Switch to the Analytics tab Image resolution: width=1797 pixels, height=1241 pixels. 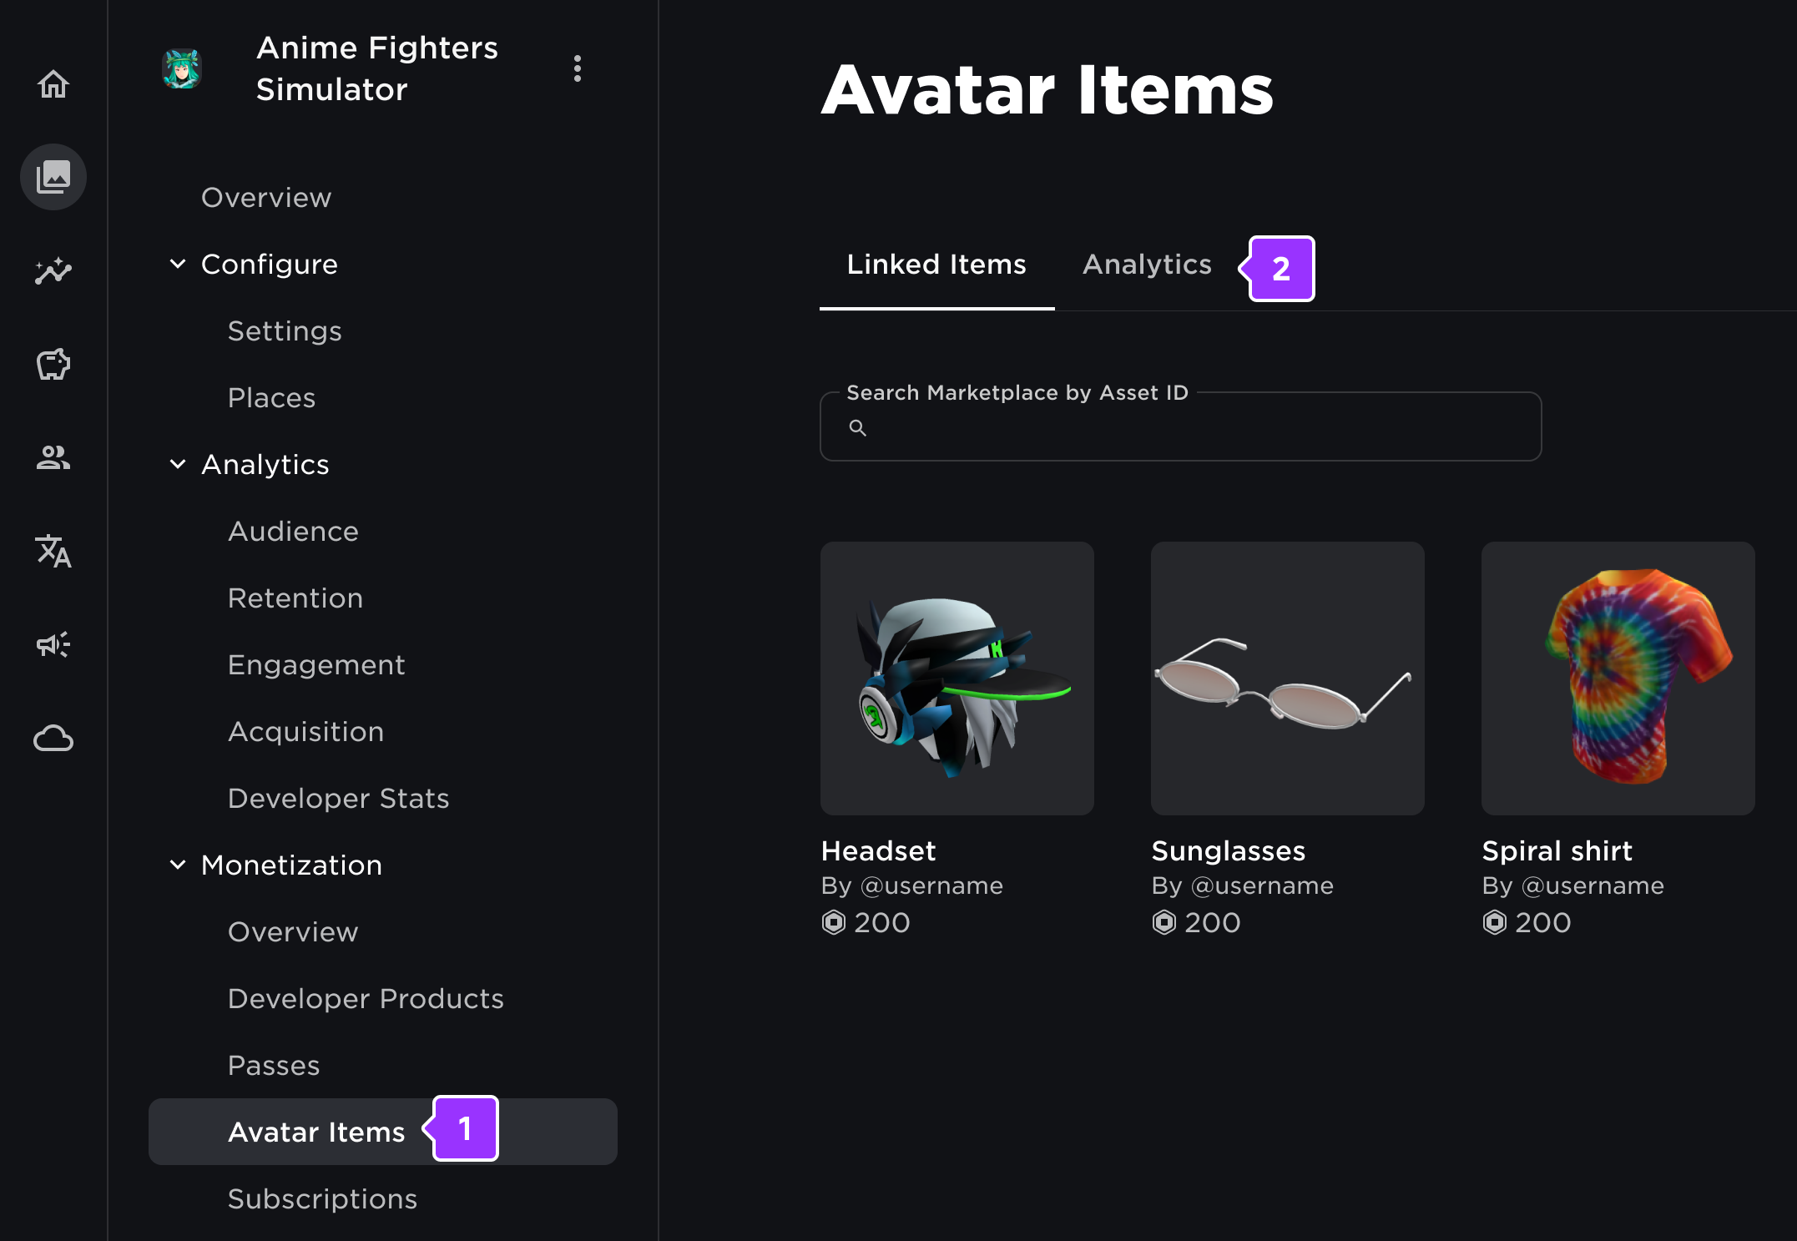pyautogui.click(x=1147, y=265)
